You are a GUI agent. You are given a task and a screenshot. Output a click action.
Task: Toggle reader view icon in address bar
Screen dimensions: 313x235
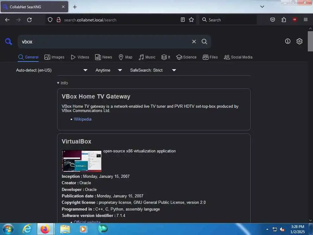coord(183,20)
